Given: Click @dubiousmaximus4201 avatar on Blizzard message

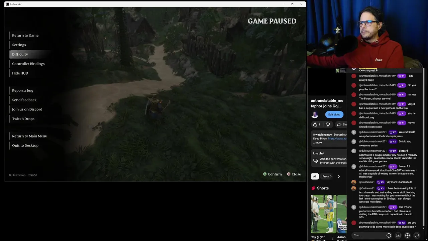Looking at the screenshot, I should coord(354,151).
